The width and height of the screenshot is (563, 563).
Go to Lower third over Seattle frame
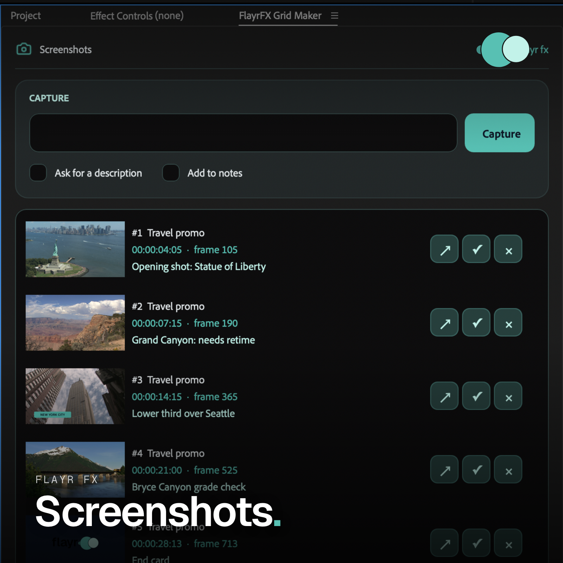pos(444,396)
